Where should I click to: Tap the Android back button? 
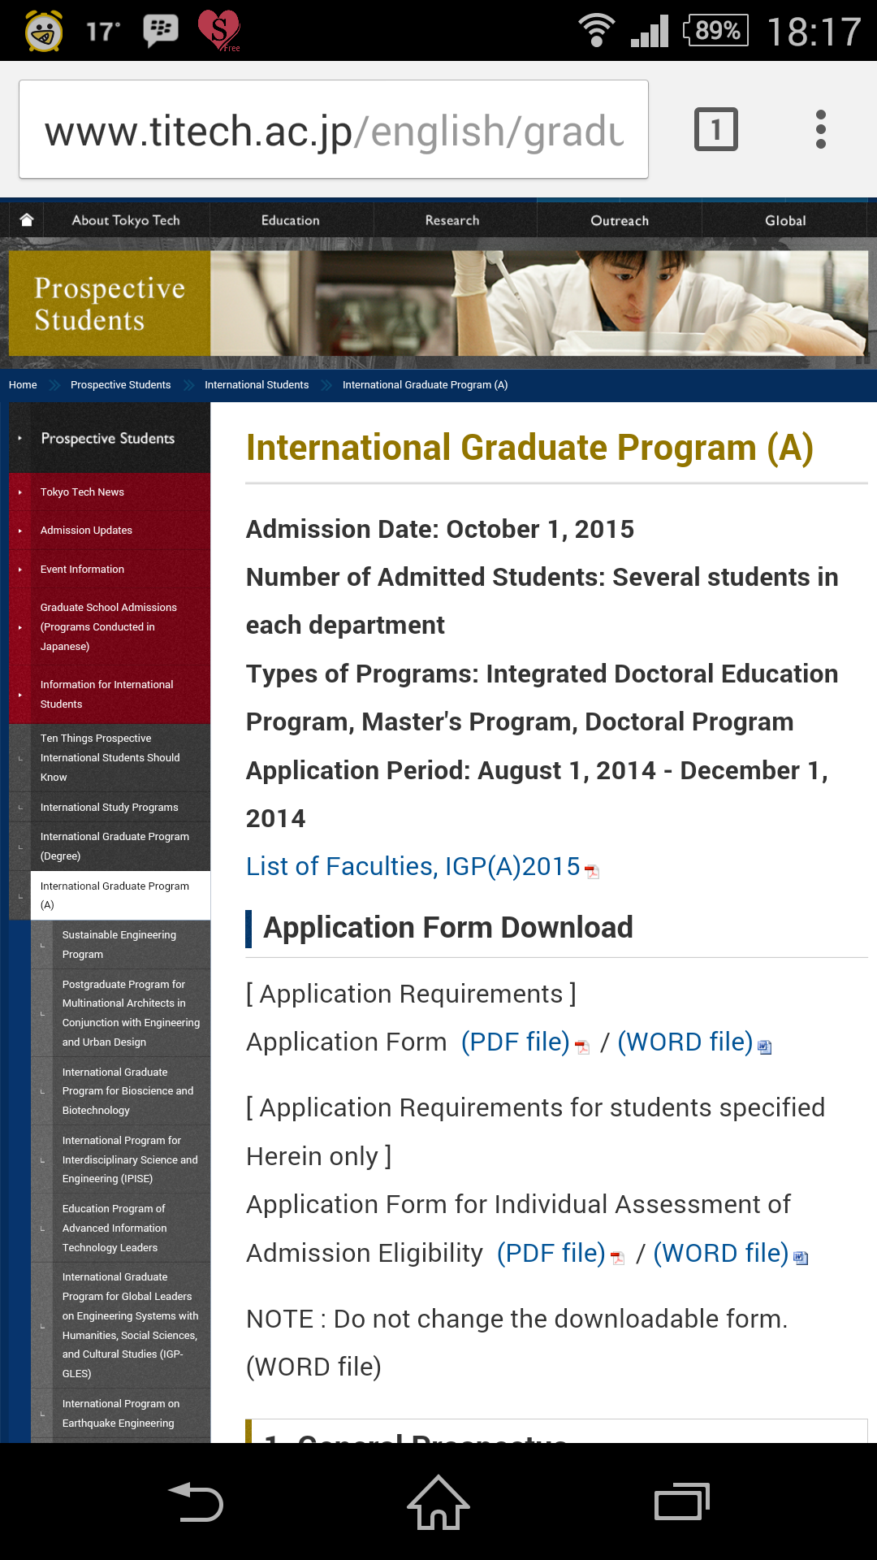(196, 1501)
